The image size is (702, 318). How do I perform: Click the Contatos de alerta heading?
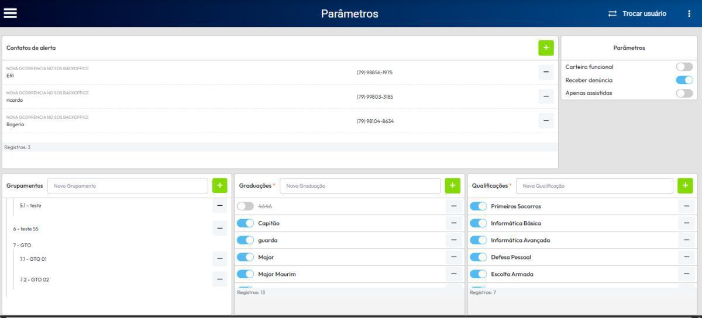click(31, 48)
